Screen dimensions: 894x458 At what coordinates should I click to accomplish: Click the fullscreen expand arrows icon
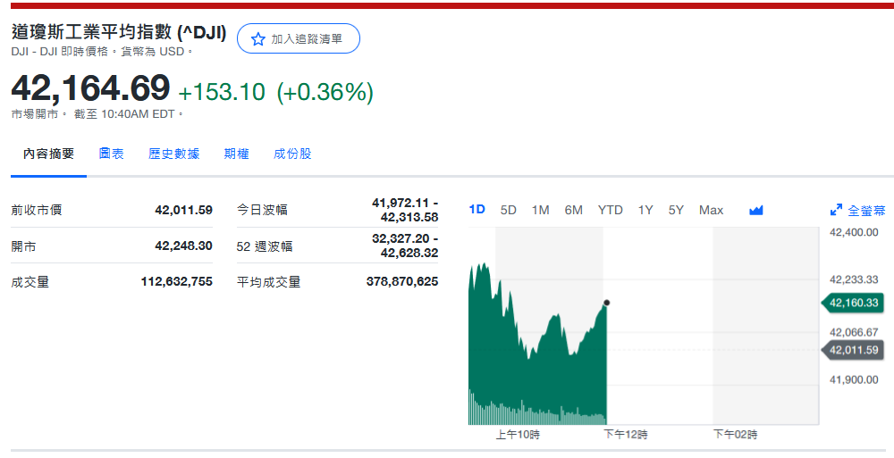(837, 211)
